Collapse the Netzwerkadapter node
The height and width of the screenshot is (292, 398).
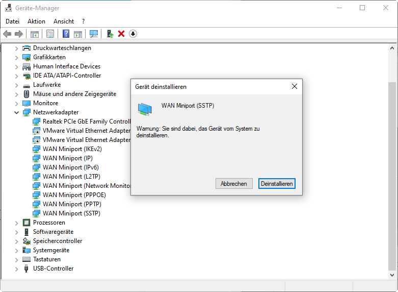point(16,112)
